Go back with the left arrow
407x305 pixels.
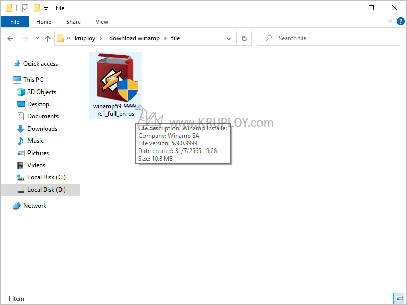click(10, 39)
